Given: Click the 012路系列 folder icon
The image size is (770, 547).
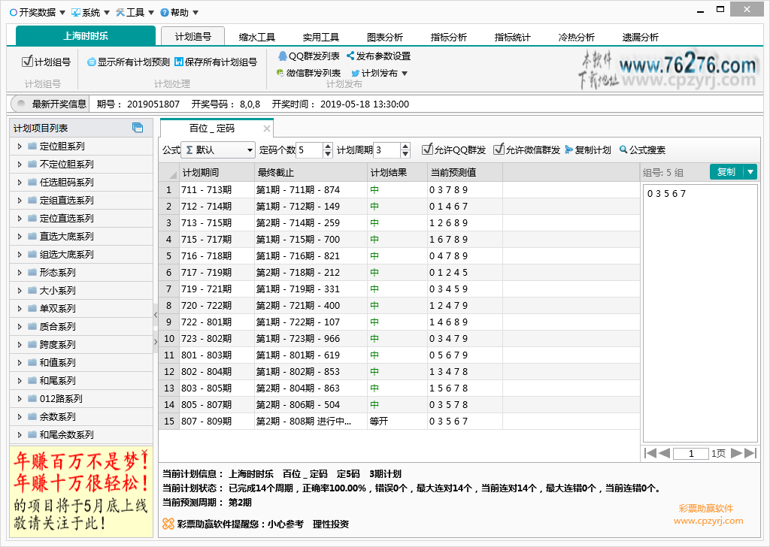Looking at the screenshot, I should click(32, 398).
